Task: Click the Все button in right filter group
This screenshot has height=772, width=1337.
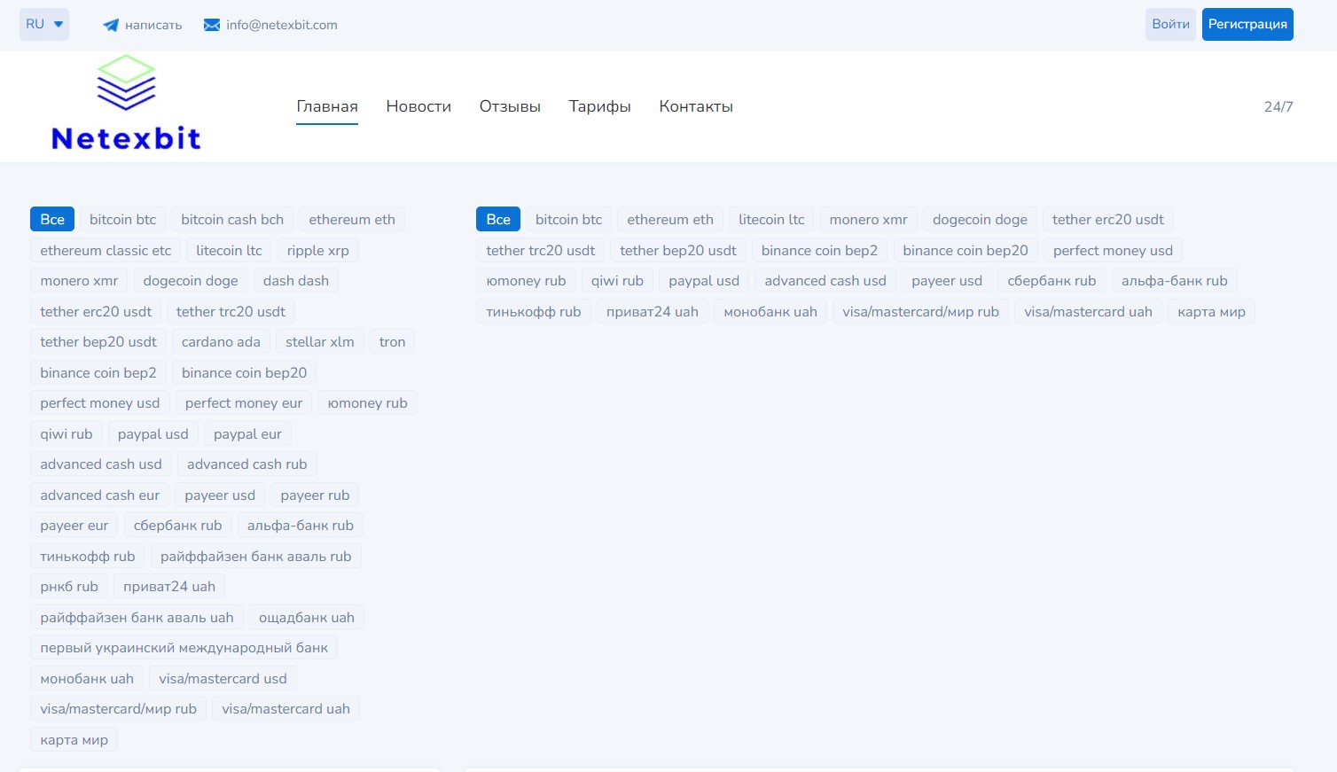Action: click(498, 220)
